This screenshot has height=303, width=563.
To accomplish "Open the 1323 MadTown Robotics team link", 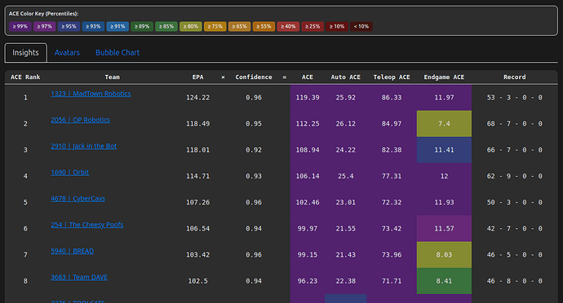I will [91, 94].
